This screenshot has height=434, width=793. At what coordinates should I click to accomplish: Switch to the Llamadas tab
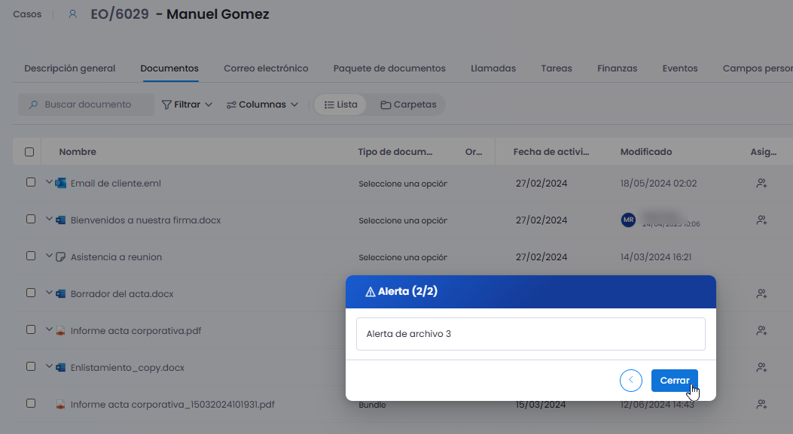[493, 68]
